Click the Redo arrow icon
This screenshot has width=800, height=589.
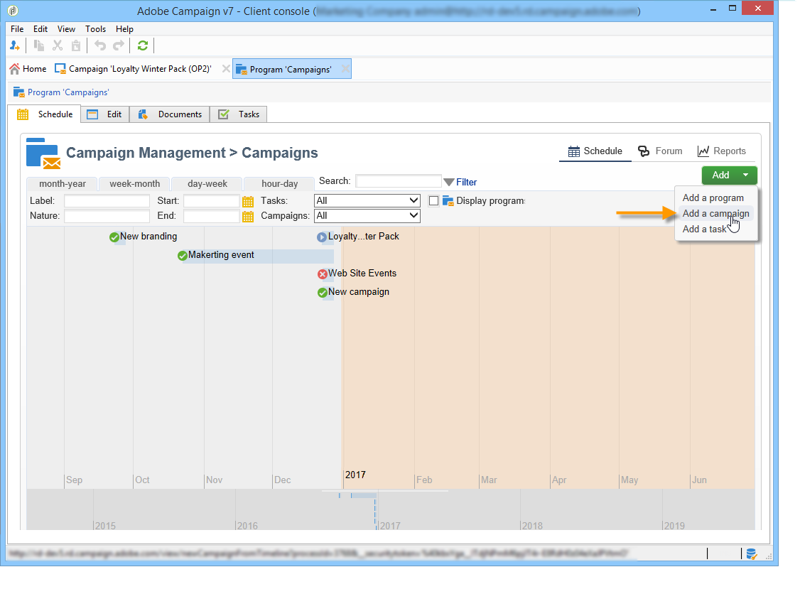(119, 46)
